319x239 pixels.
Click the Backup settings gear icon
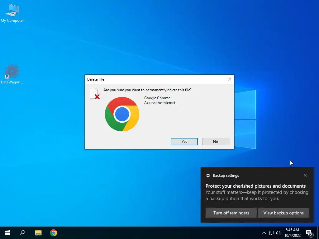click(x=208, y=176)
